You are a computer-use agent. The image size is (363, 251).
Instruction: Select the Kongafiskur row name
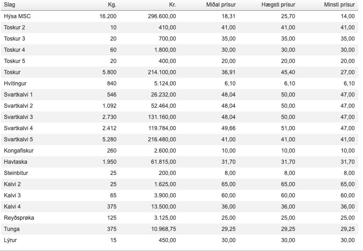[x=19, y=151]
